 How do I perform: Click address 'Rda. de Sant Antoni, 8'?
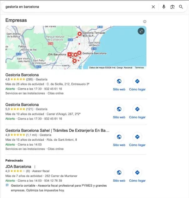pos(62,140)
